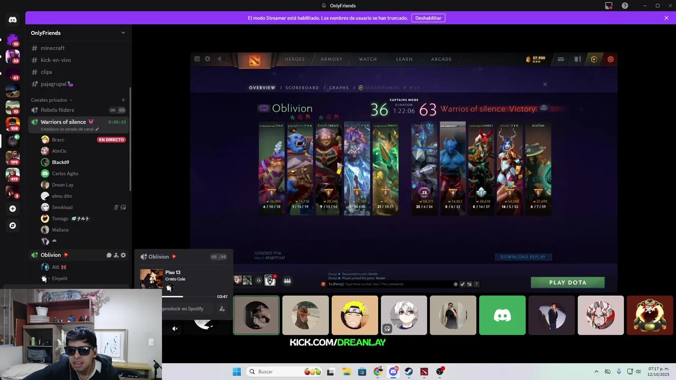Open server with 419 unread badge

click(x=13, y=175)
